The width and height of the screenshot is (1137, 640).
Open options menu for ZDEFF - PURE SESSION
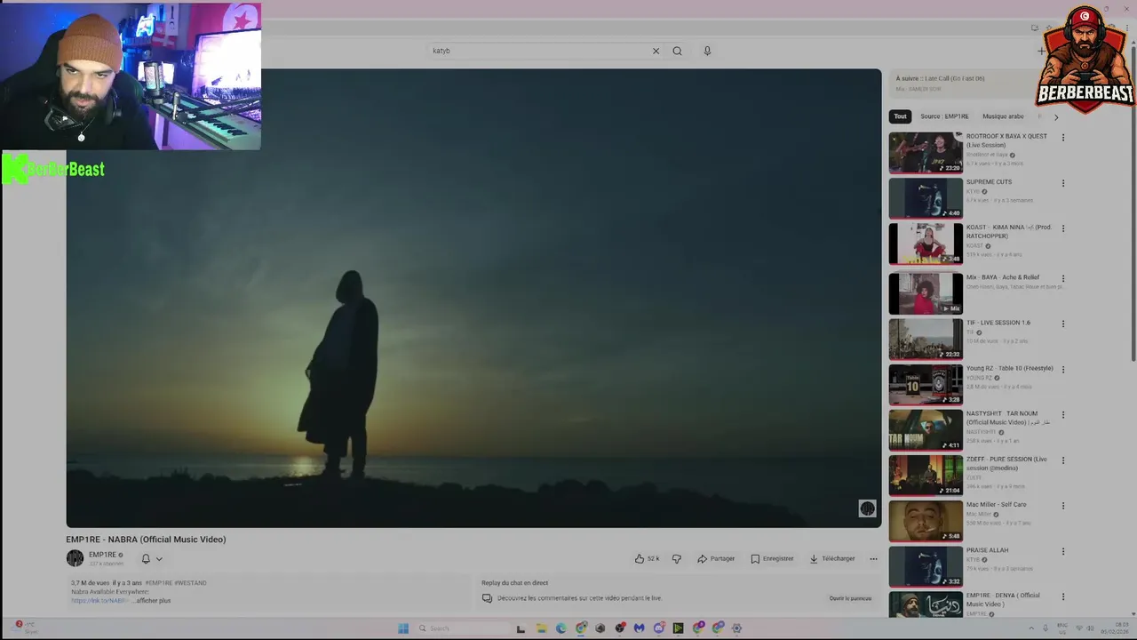point(1062,460)
